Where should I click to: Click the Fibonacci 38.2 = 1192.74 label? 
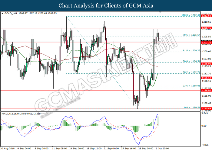coord(191,72)
